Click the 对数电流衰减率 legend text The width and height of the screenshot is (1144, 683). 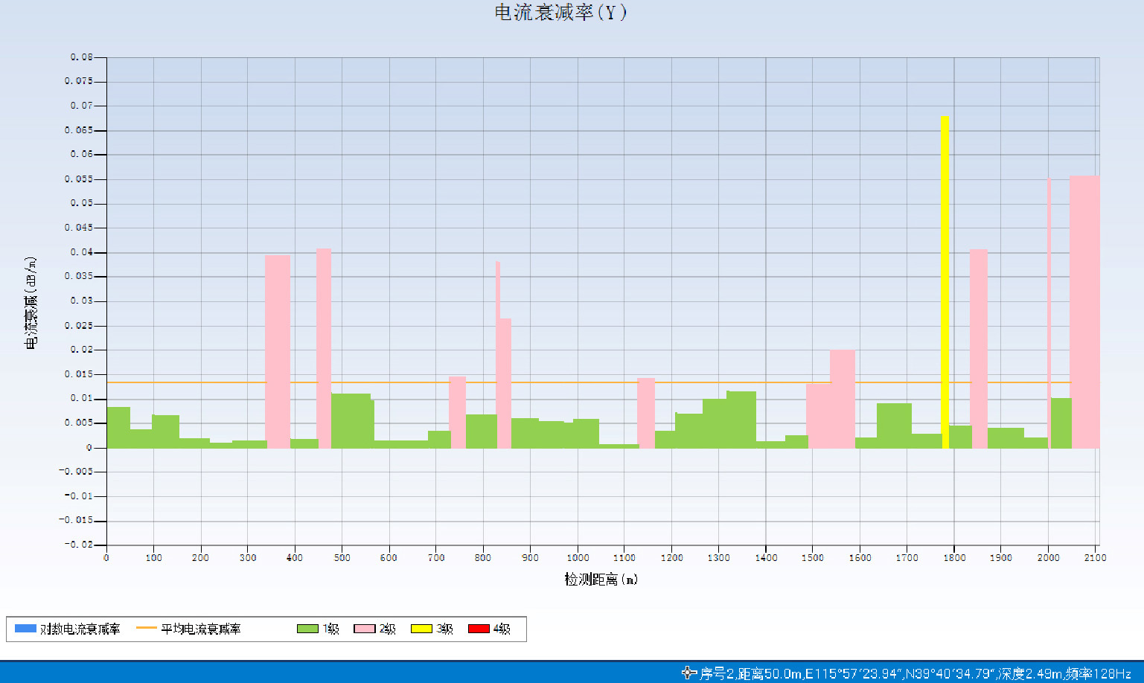80,629
